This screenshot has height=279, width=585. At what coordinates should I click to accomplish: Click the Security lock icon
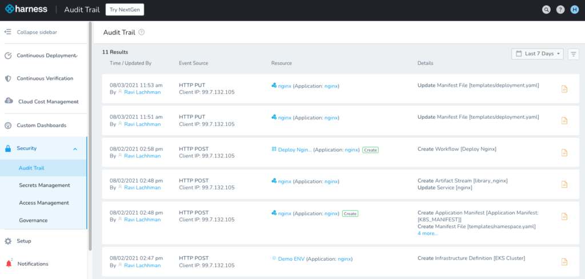pyautogui.click(x=8, y=148)
